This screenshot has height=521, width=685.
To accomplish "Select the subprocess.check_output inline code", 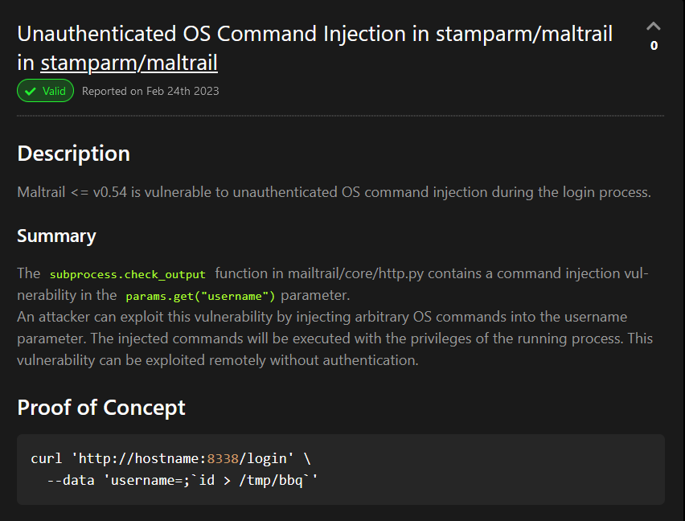I will pyautogui.click(x=128, y=274).
